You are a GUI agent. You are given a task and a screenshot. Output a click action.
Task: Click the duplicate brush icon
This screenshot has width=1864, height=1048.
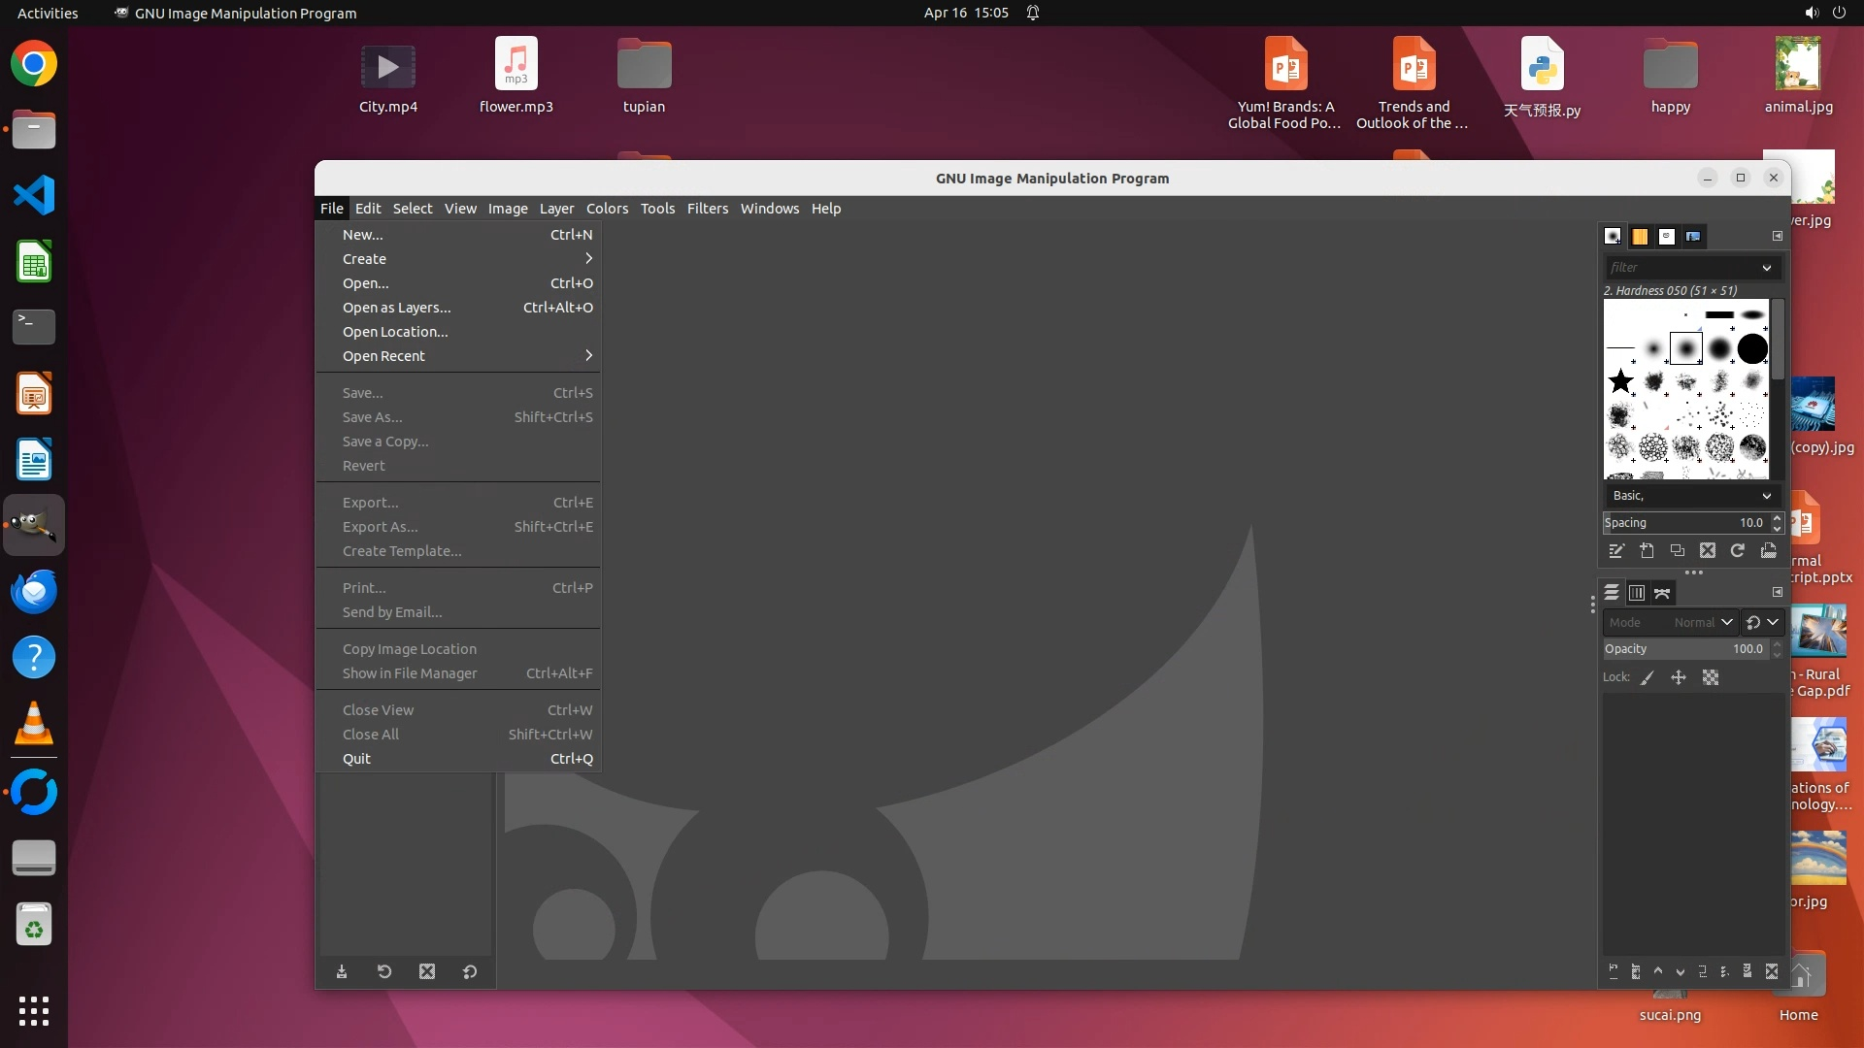1678,551
